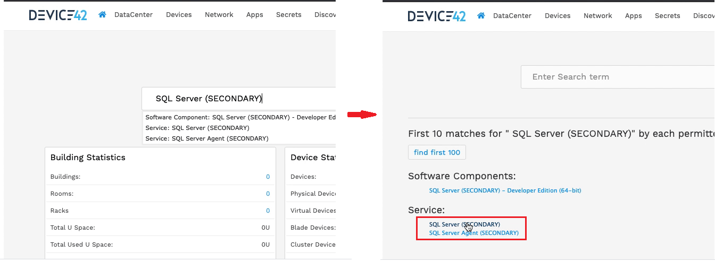Click the Building Statistics heading
Screen dimensions: 715x262
pyautogui.click(x=88, y=158)
